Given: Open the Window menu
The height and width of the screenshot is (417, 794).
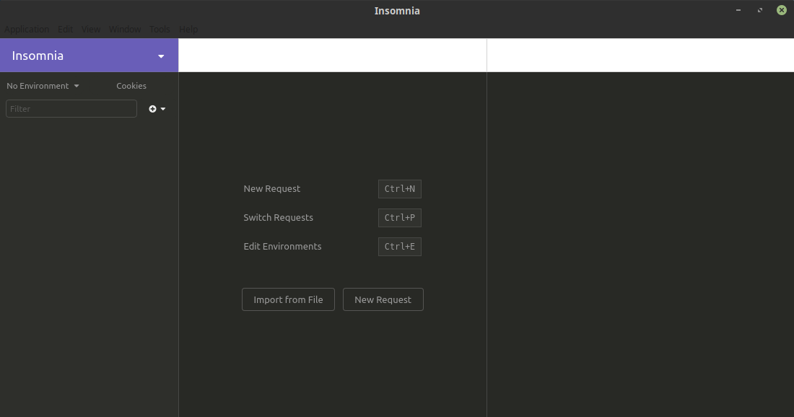Looking at the screenshot, I should click(125, 29).
